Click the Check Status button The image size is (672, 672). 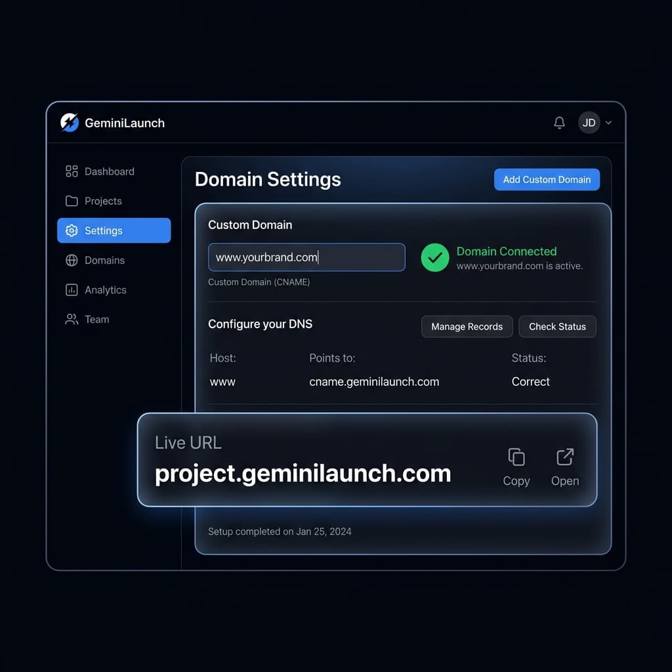coord(557,326)
